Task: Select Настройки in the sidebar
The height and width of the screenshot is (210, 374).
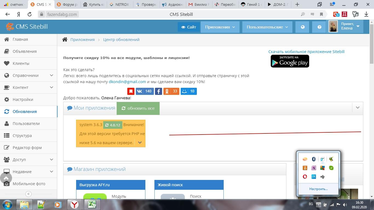Action: [x=23, y=100]
